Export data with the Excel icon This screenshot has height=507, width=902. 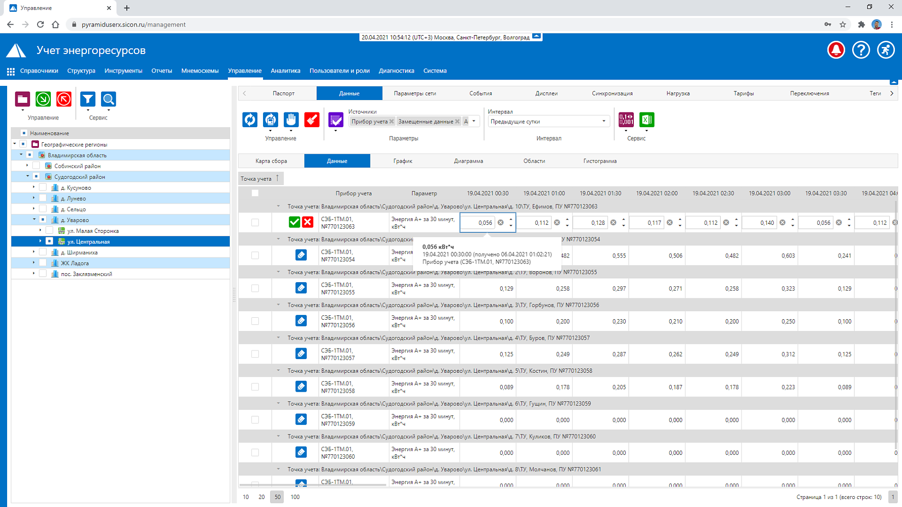(647, 120)
